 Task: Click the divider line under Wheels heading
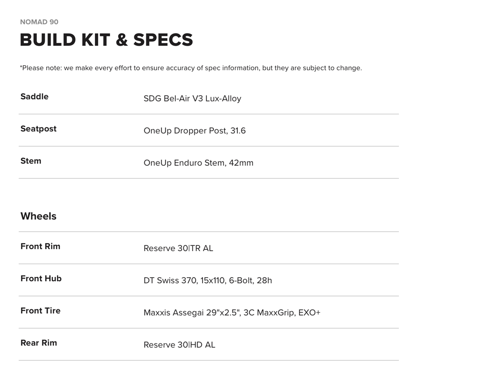(x=209, y=232)
